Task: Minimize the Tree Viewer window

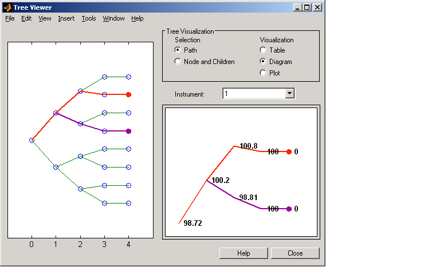Action: [297, 7]
